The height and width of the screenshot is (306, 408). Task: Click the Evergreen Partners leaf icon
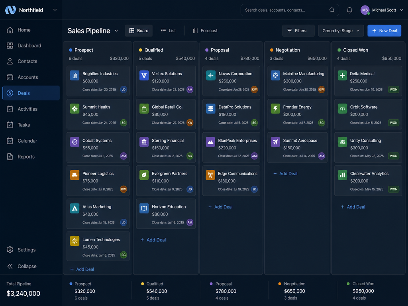[144, 175]
